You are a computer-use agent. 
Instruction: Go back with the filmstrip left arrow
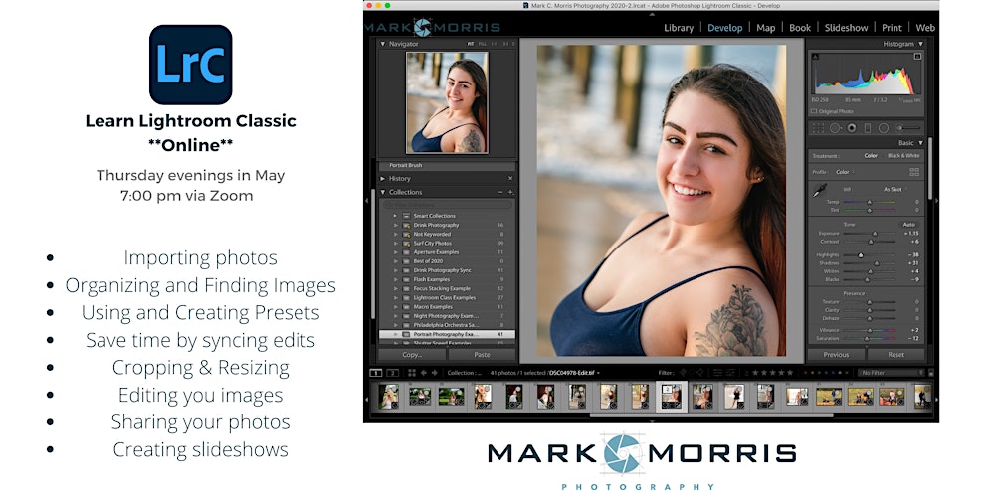point(424,373)
